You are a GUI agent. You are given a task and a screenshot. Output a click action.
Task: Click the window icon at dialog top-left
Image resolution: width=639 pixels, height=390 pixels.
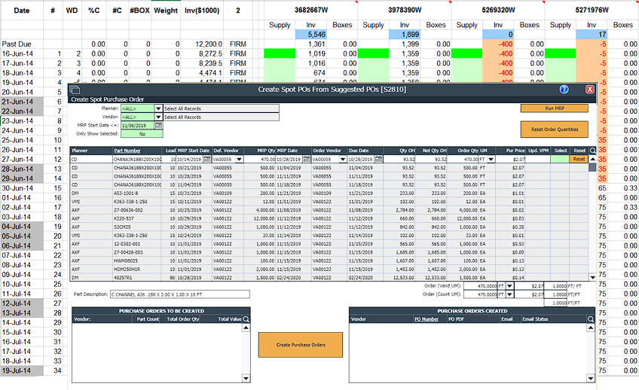75,89
